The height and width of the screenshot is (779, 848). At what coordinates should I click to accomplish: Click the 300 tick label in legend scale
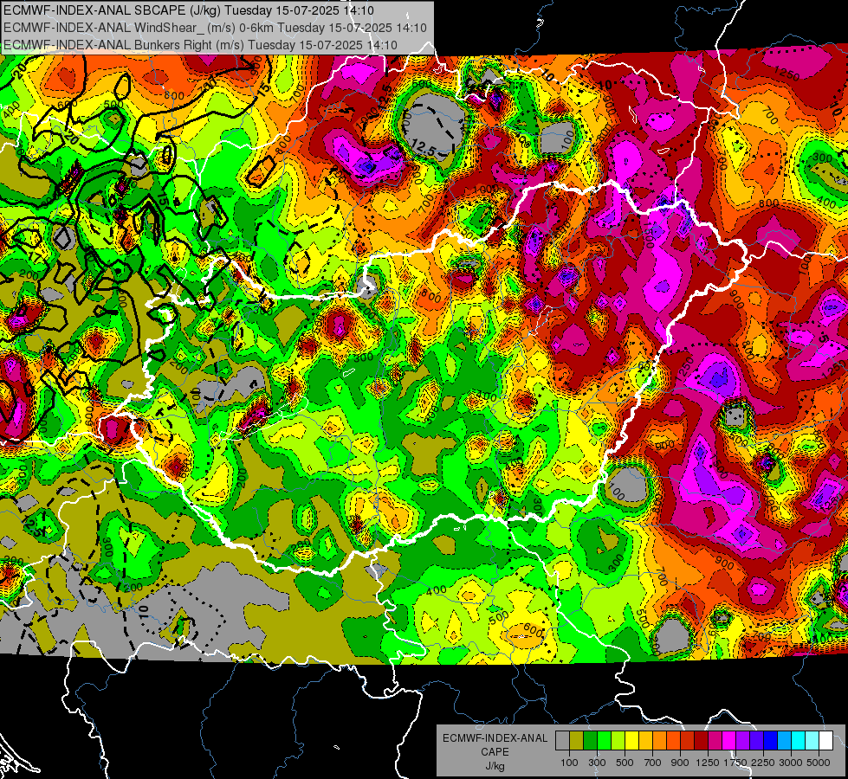point(597,763)
